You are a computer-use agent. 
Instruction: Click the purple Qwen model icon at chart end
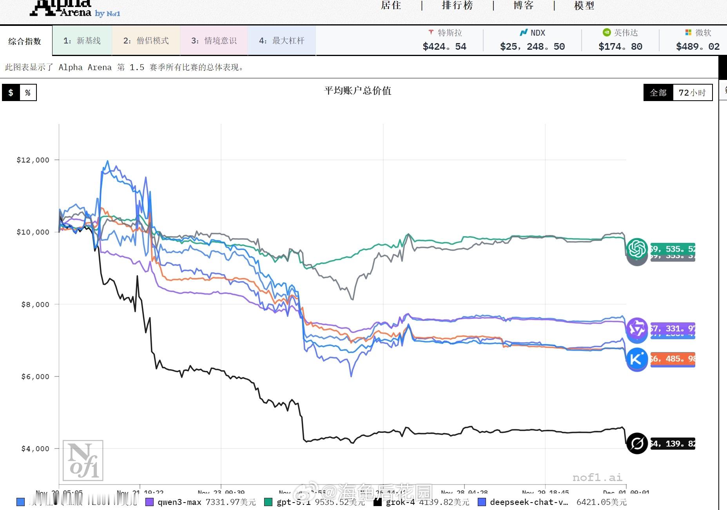coord(636,328)
